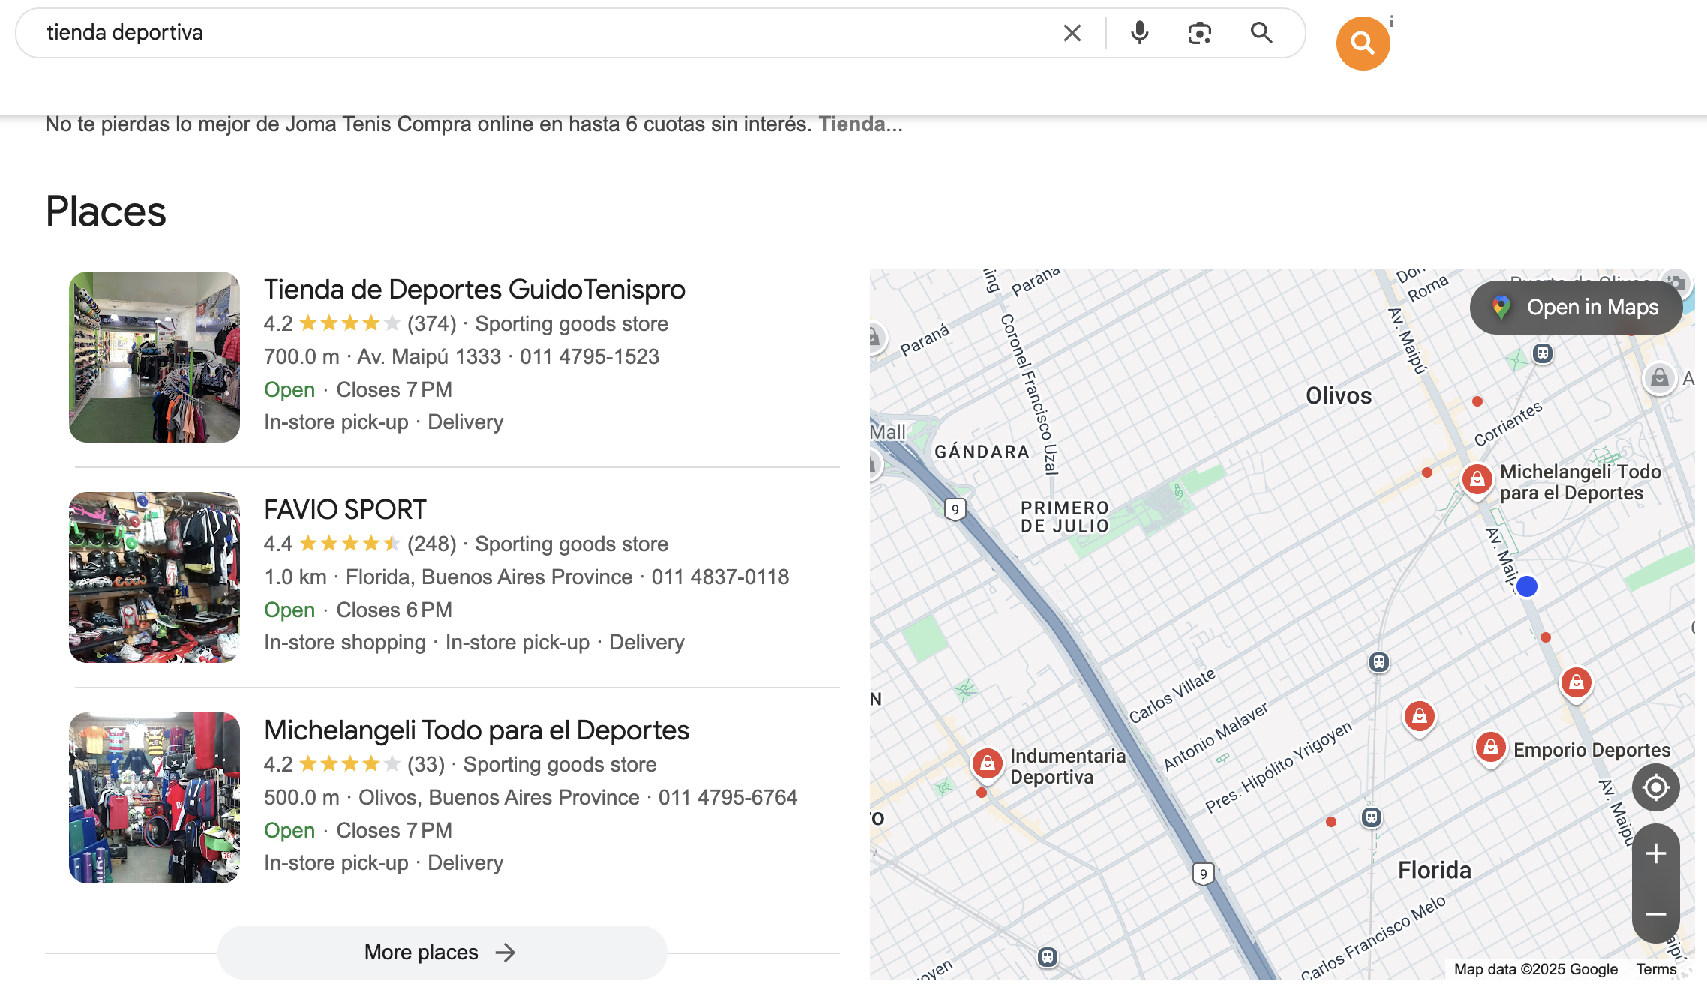Clear the search query with the X icon
Image resolution: width=1707 pixels, height=1002 pixels.
pos(1072,33)
